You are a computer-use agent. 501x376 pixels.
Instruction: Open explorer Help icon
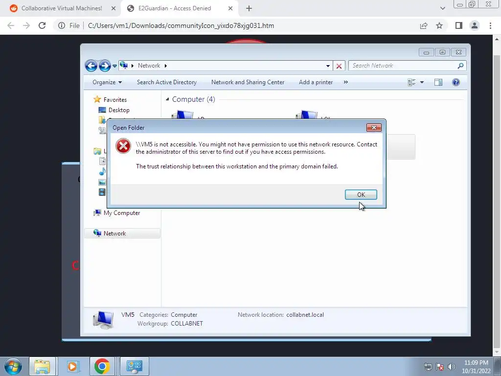coord(456,82)
